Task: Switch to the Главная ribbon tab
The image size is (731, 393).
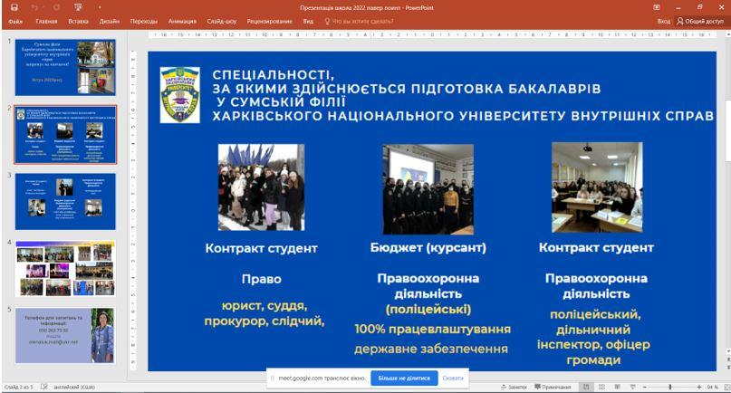Action: (x=46, y=21)
